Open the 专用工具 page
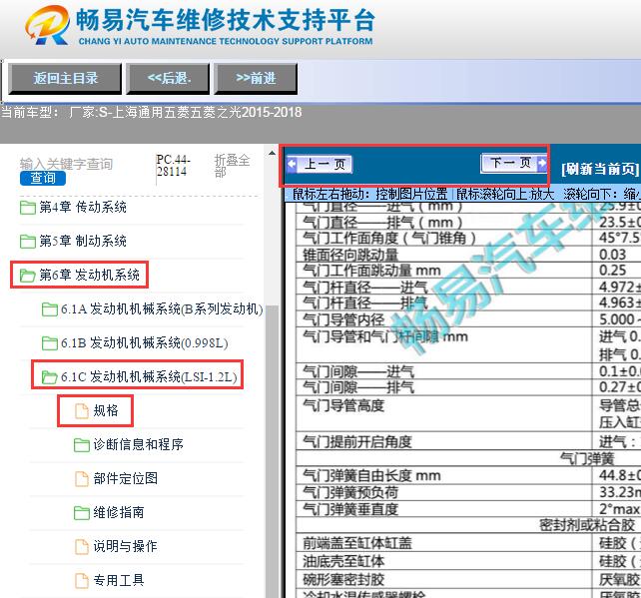 pos(119,580)
